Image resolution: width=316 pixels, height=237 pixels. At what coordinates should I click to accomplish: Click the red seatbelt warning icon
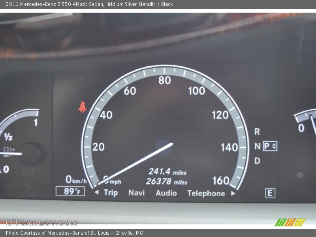tap(83, 107)
